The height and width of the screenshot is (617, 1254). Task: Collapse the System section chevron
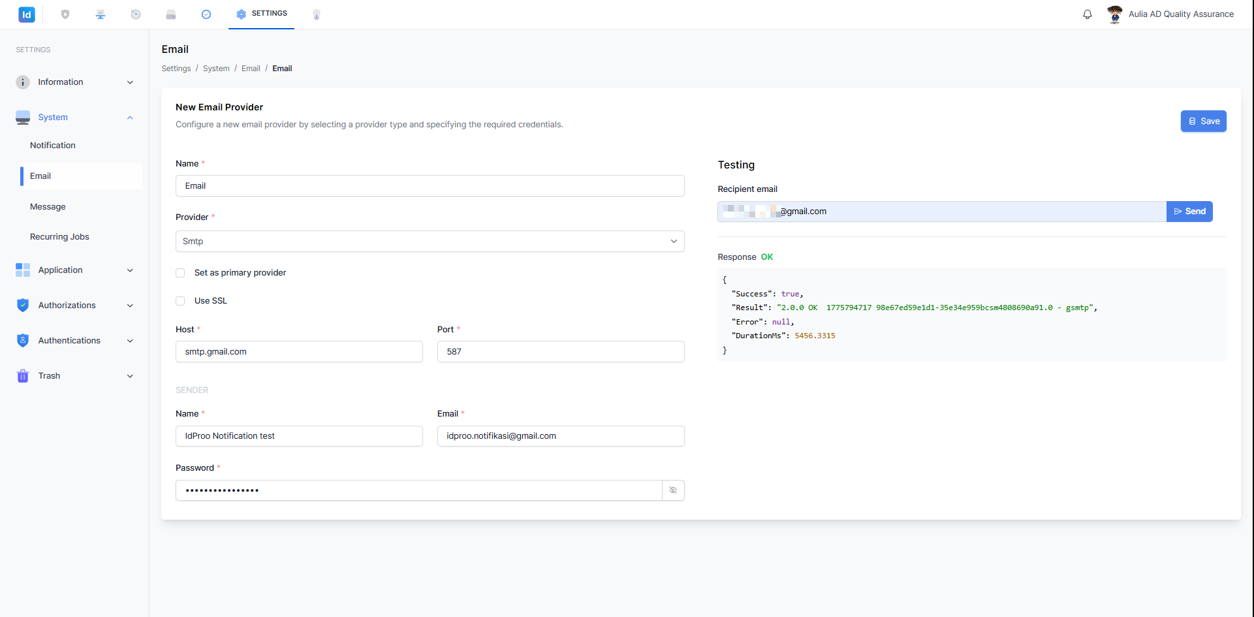[130, 118]
